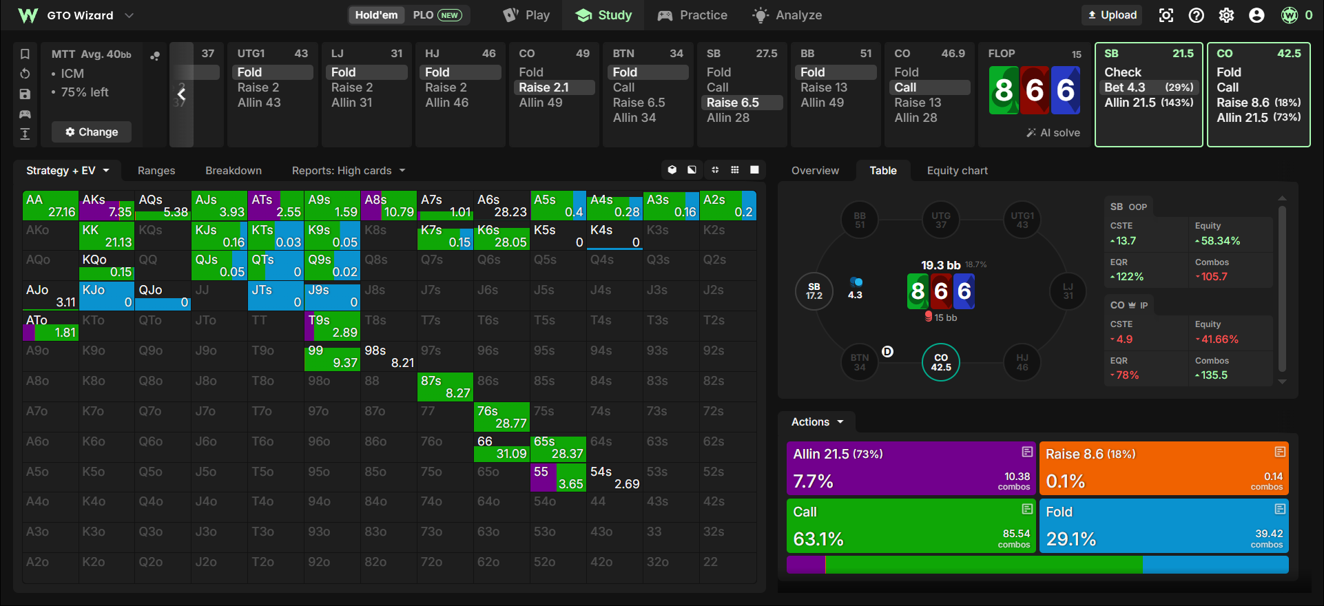Open the Study tab
Image resolution: width=1324 pixels, height=606 pixels.
[603, 15]
